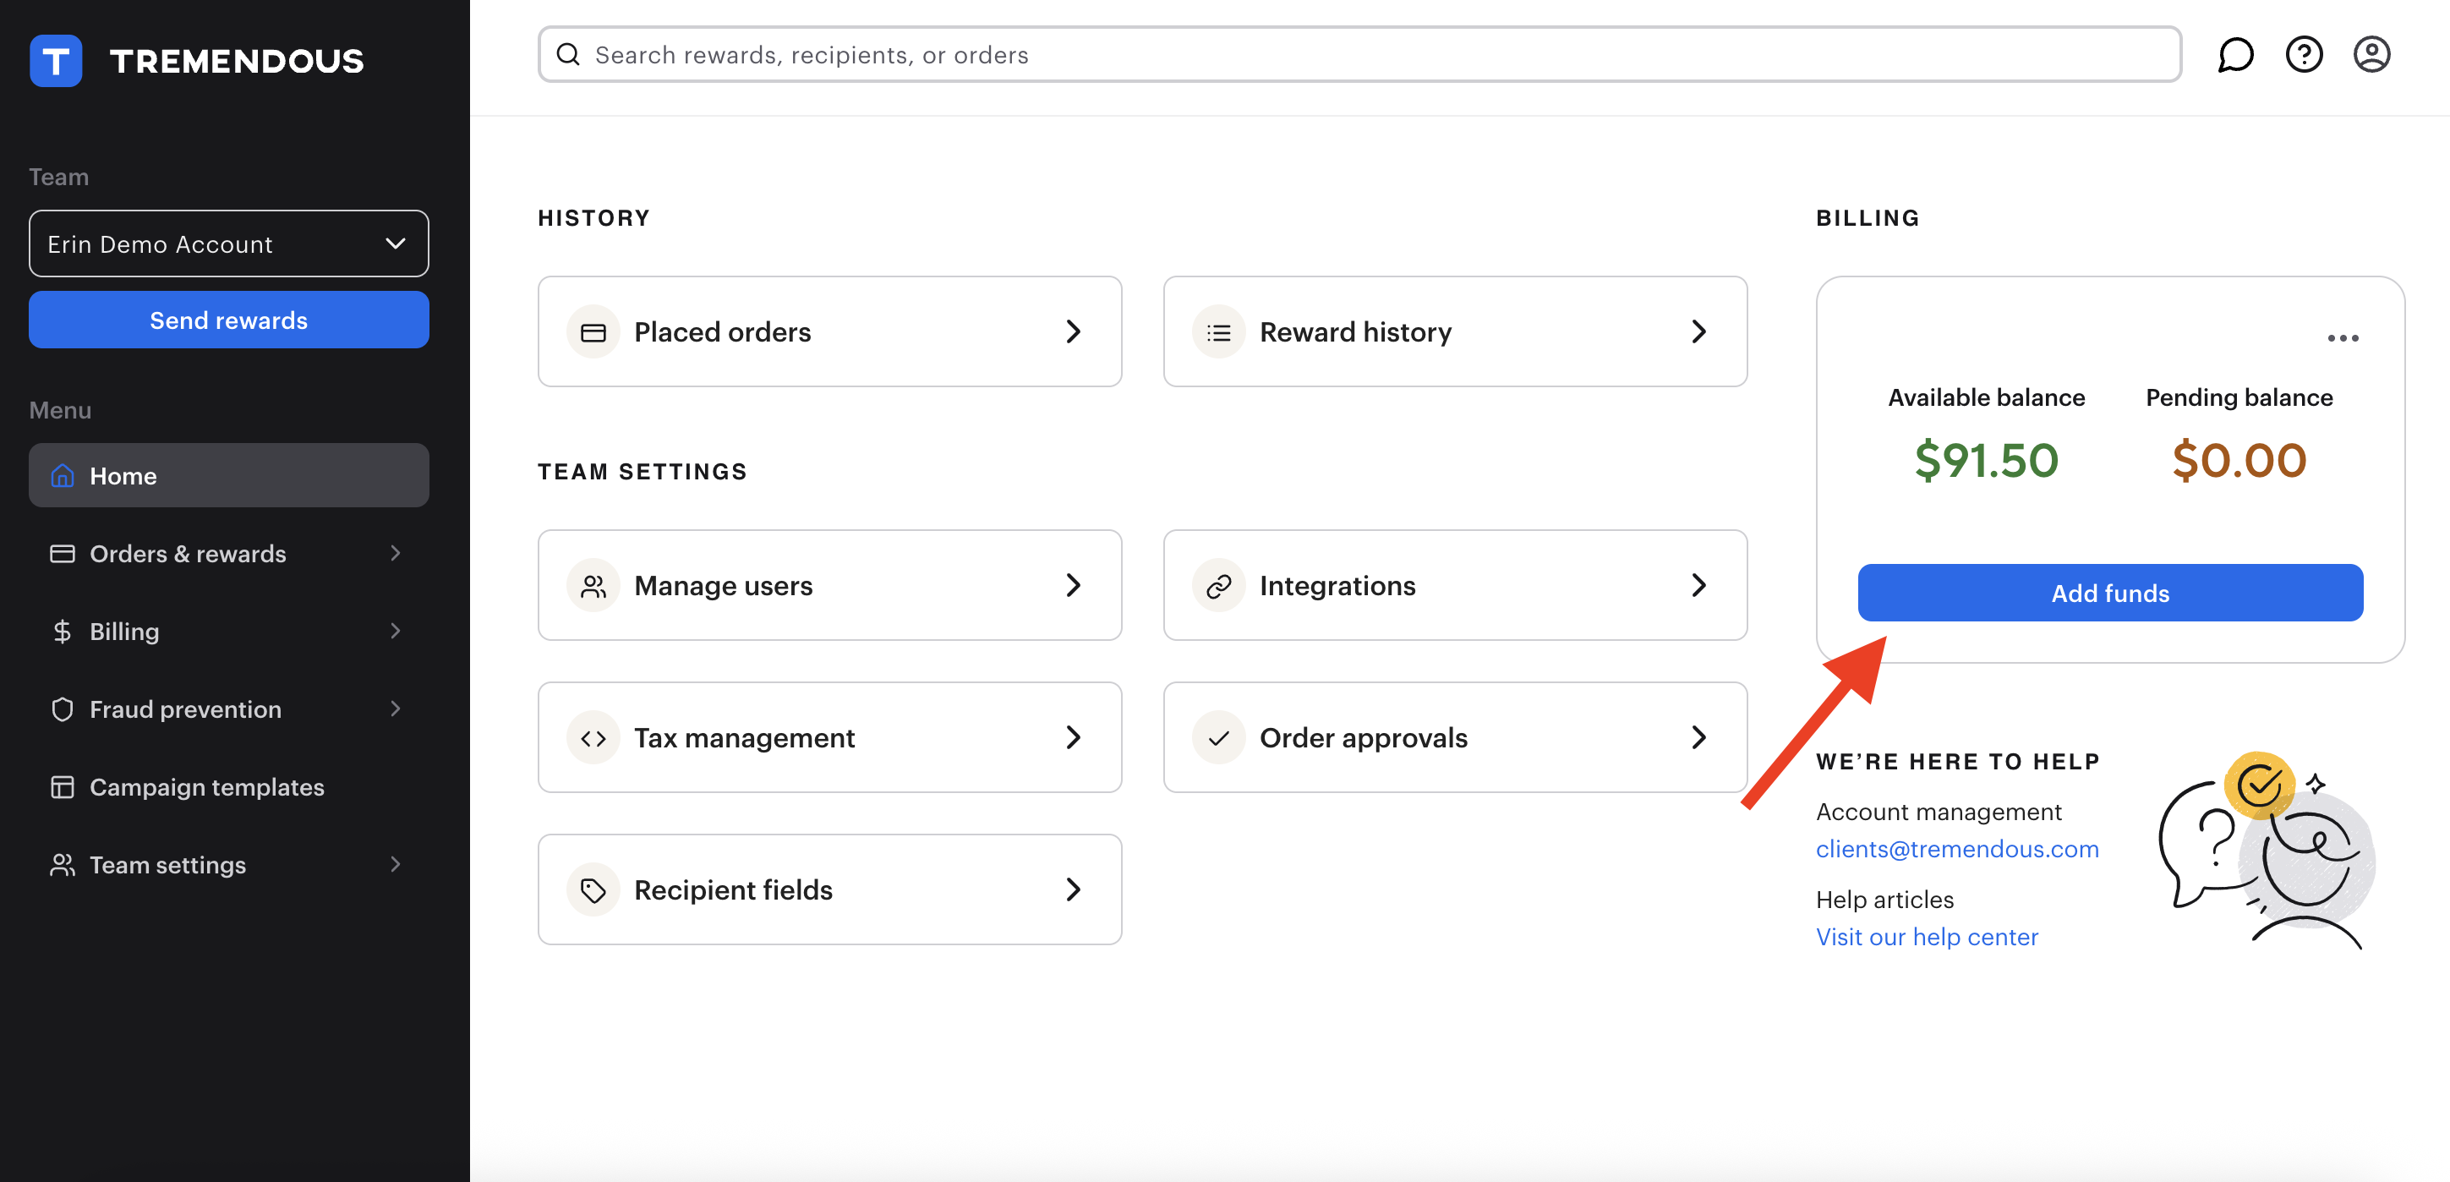Click the Send rewards button
Viewport: 2450px width, 1182px height.
click(228, 320)
